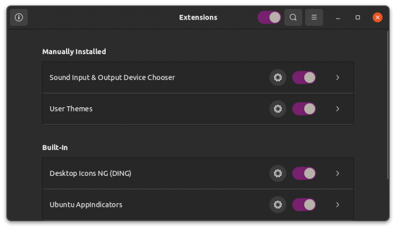Open Desktop Icons NG settings gear
This screenshot has width=396, height=229.
277,173
